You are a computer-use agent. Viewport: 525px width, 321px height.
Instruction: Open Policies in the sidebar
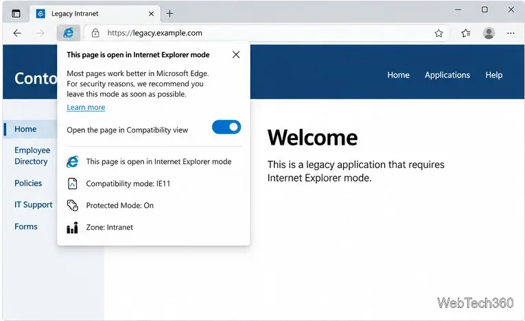(x=28, y=183)
